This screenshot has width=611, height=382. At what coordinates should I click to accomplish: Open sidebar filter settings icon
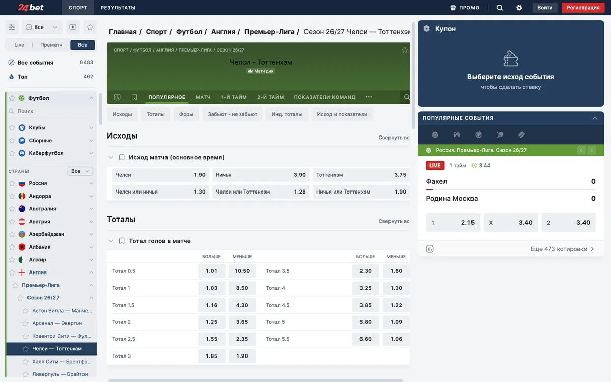pos(12,27)
